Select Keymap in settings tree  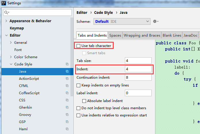click(x=17, y=28)
